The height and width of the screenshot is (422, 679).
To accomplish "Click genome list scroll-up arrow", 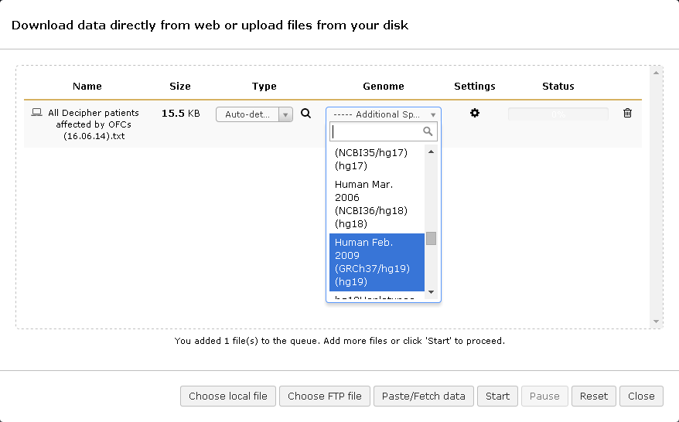I will point(431,152).
